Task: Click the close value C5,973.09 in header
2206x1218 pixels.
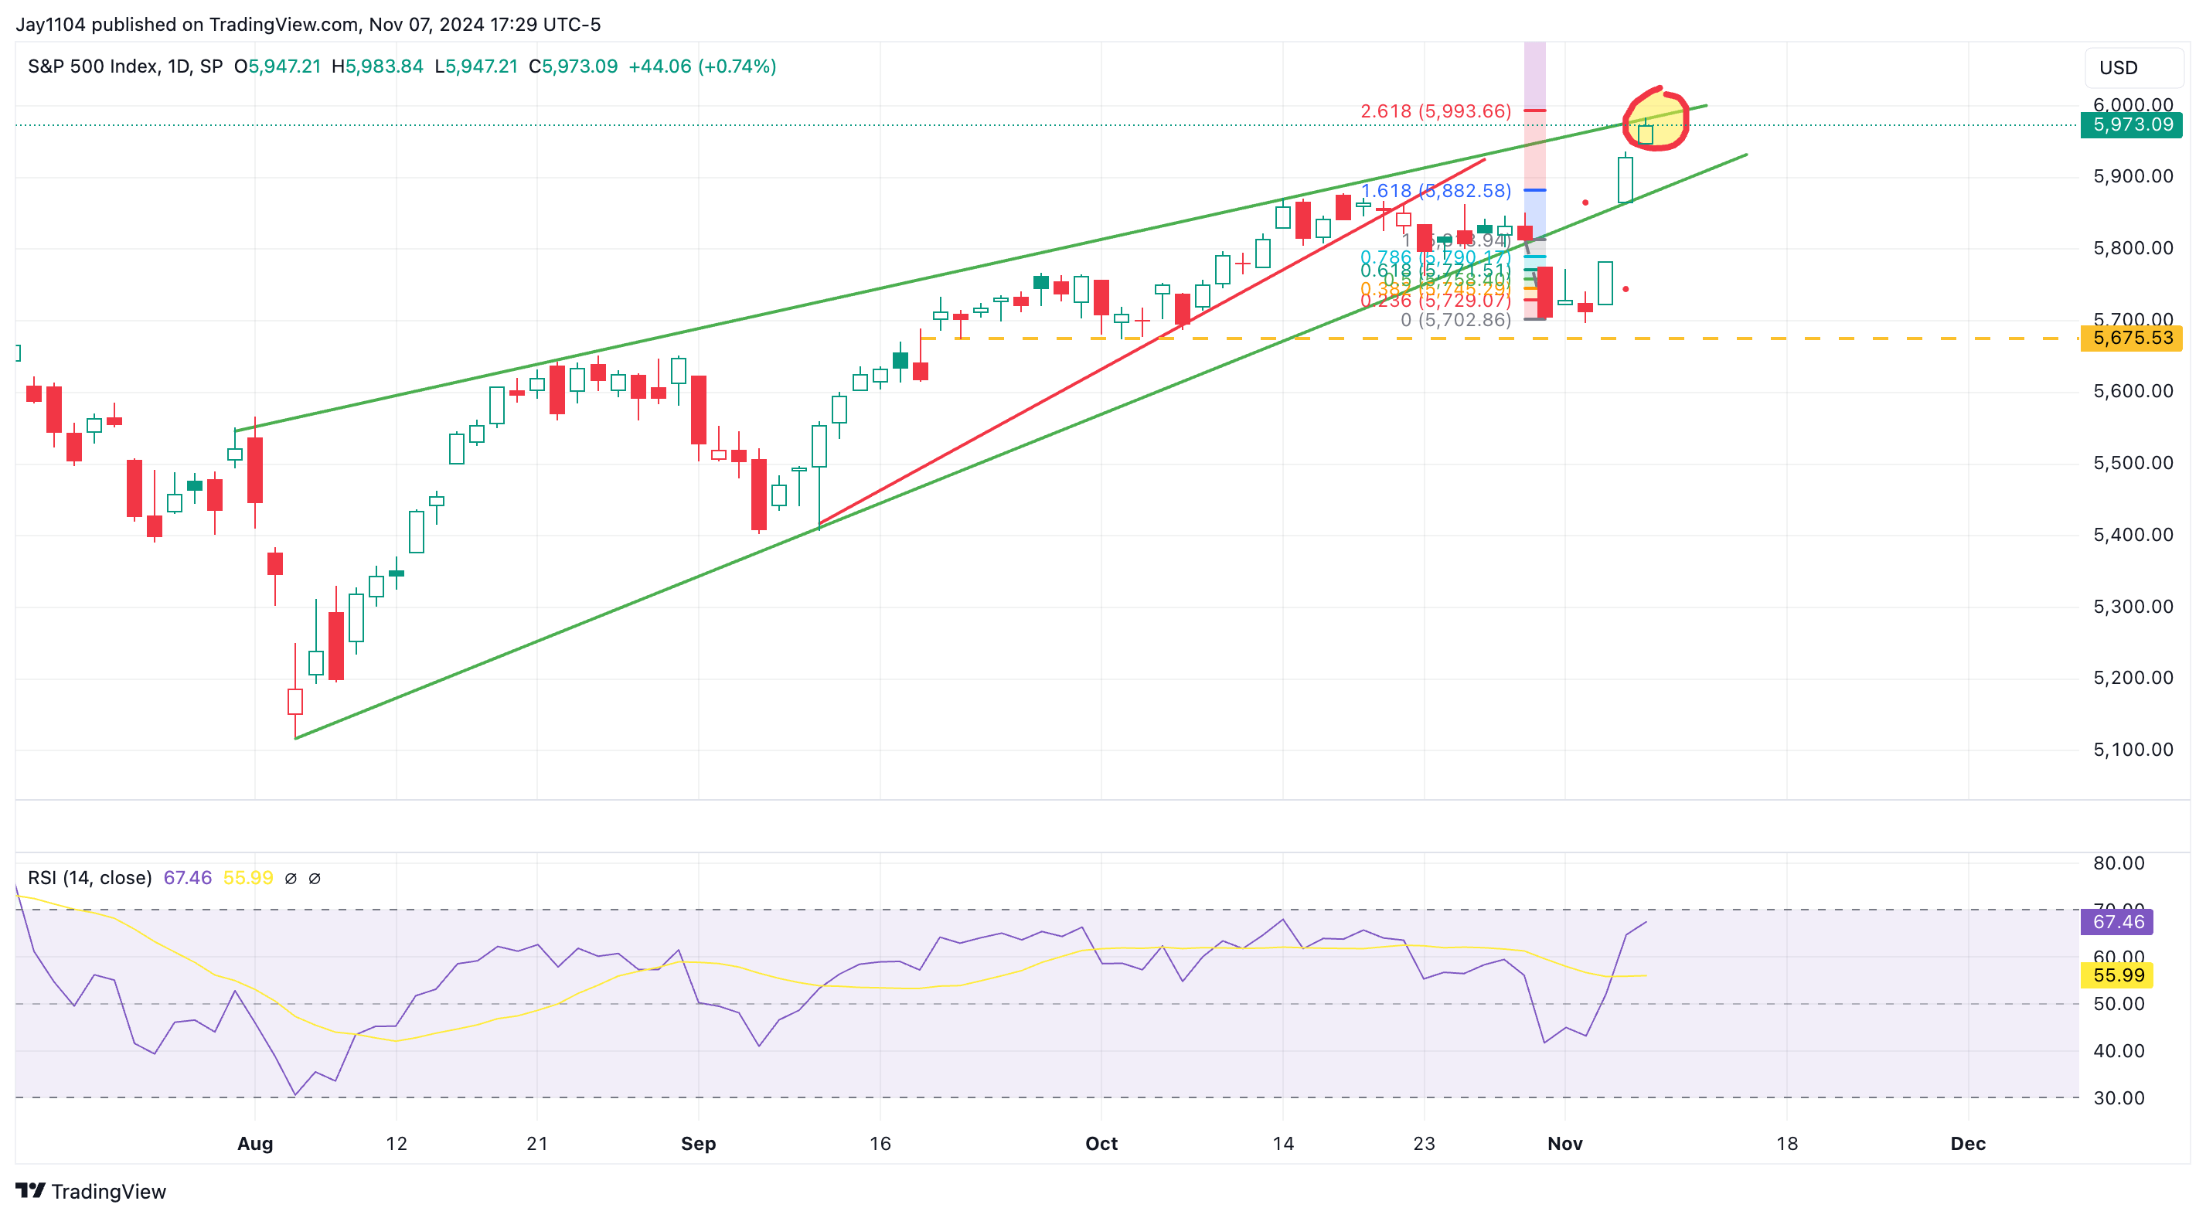Action: [573, 66]
